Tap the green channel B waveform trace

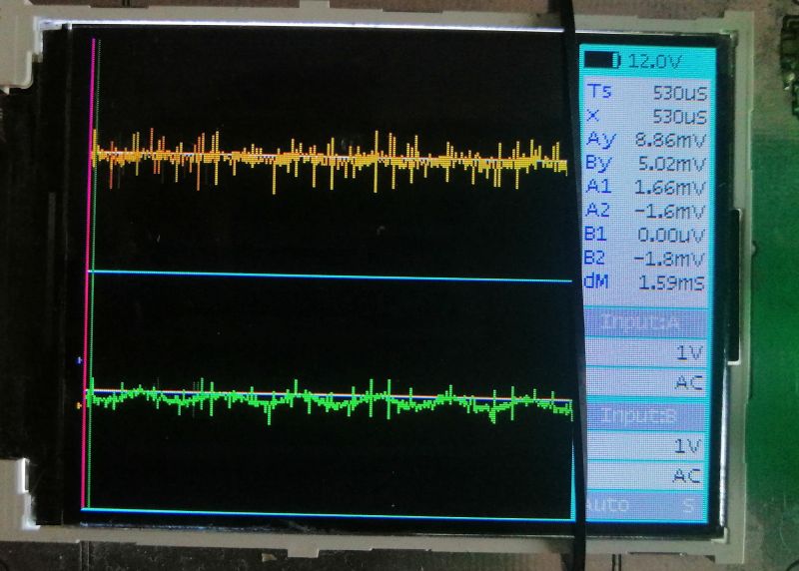[x=331, y=400]
